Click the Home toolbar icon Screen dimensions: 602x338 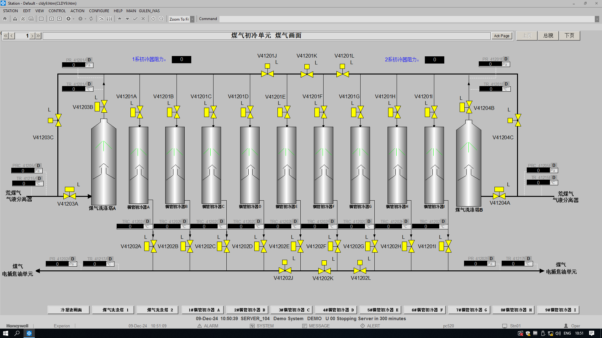5,19
